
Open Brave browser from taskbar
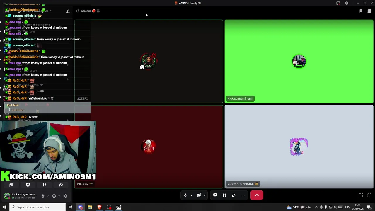click(x=99, y=207)
